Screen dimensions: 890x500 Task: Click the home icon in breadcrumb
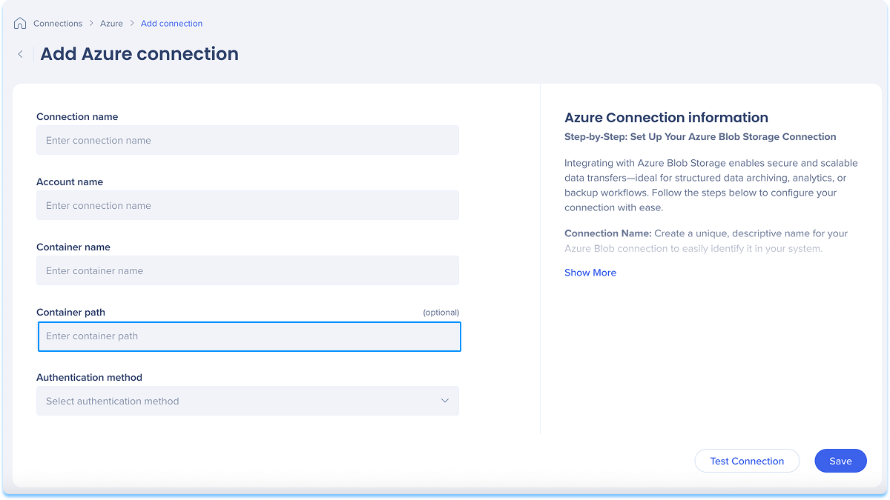pyautogui.click(x=20, y=24)
